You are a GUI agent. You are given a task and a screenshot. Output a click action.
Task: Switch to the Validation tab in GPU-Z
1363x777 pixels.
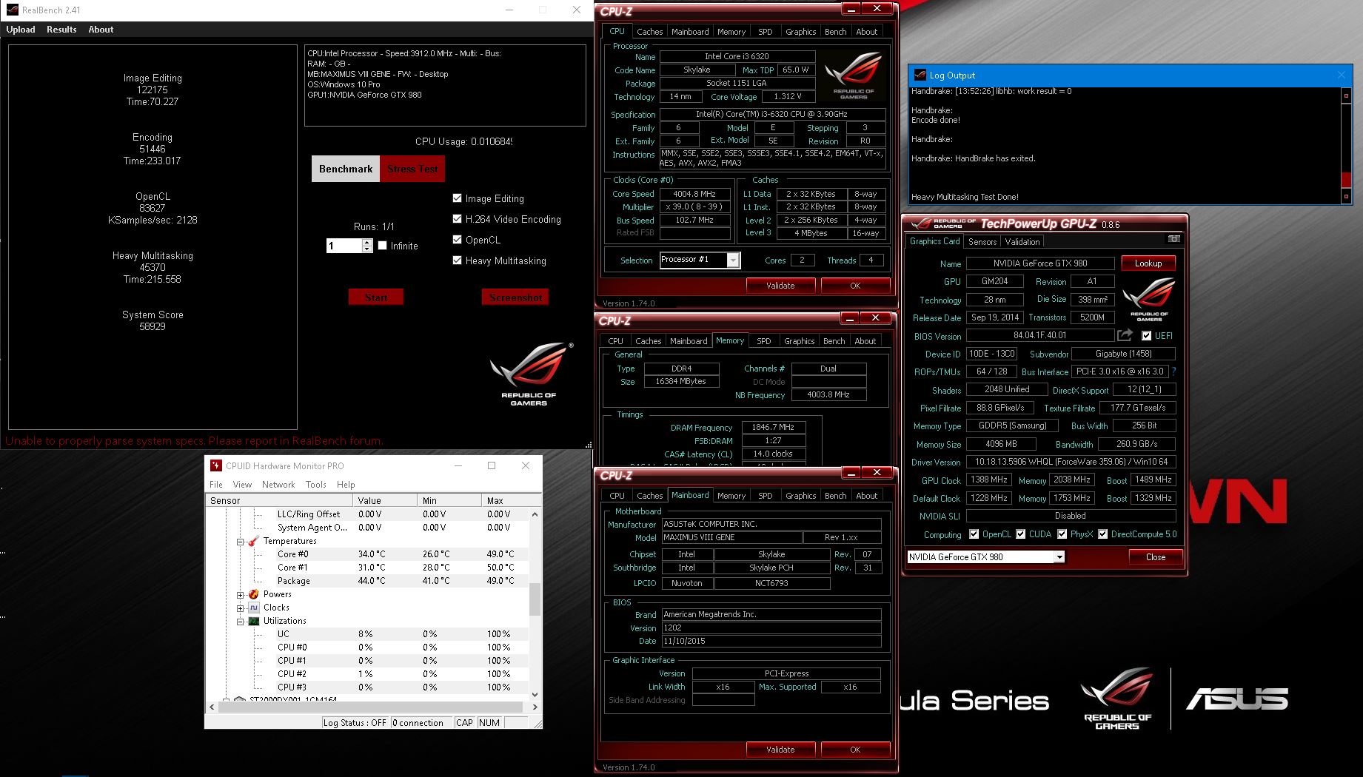[1022, 242]
